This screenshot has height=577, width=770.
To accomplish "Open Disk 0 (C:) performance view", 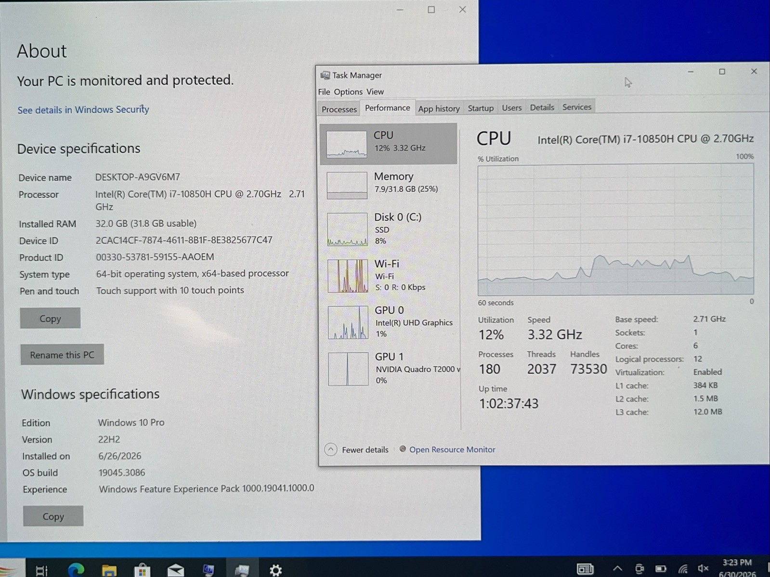I will [x=388, y=229].
